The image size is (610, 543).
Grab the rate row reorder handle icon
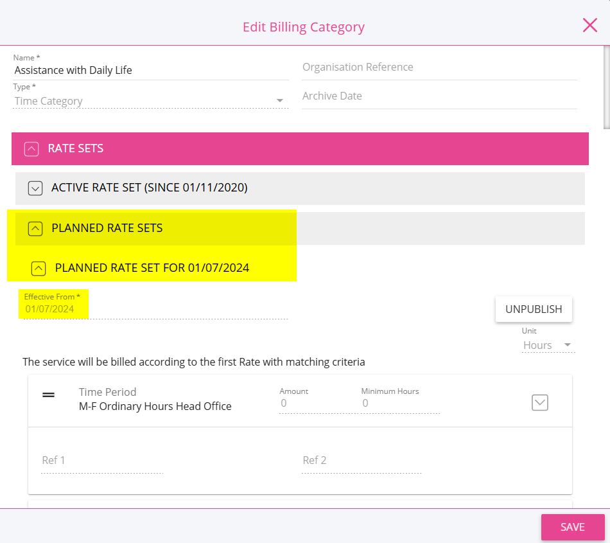point(48,395)
